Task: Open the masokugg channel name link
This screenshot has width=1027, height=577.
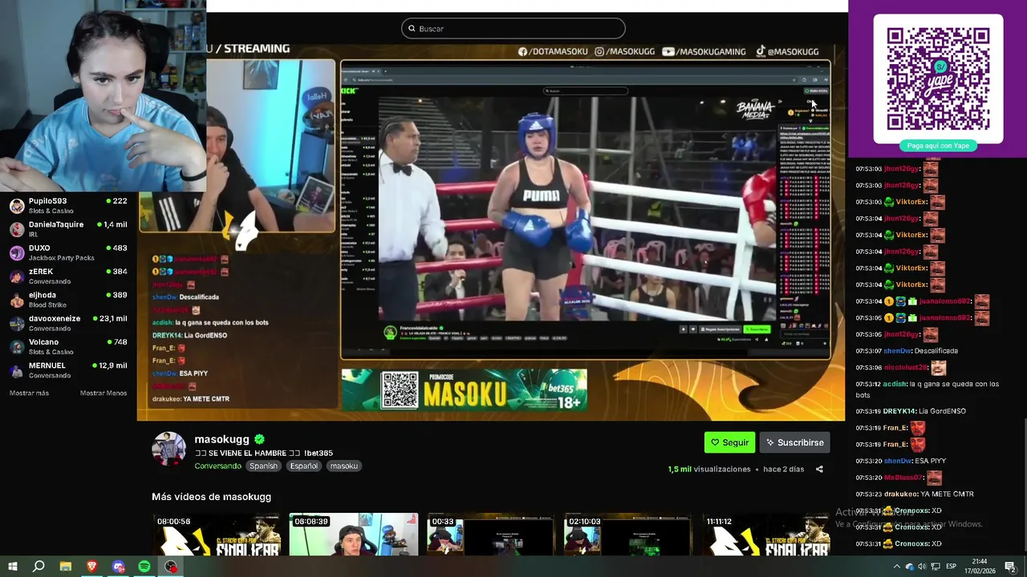Action: [221, 439]
